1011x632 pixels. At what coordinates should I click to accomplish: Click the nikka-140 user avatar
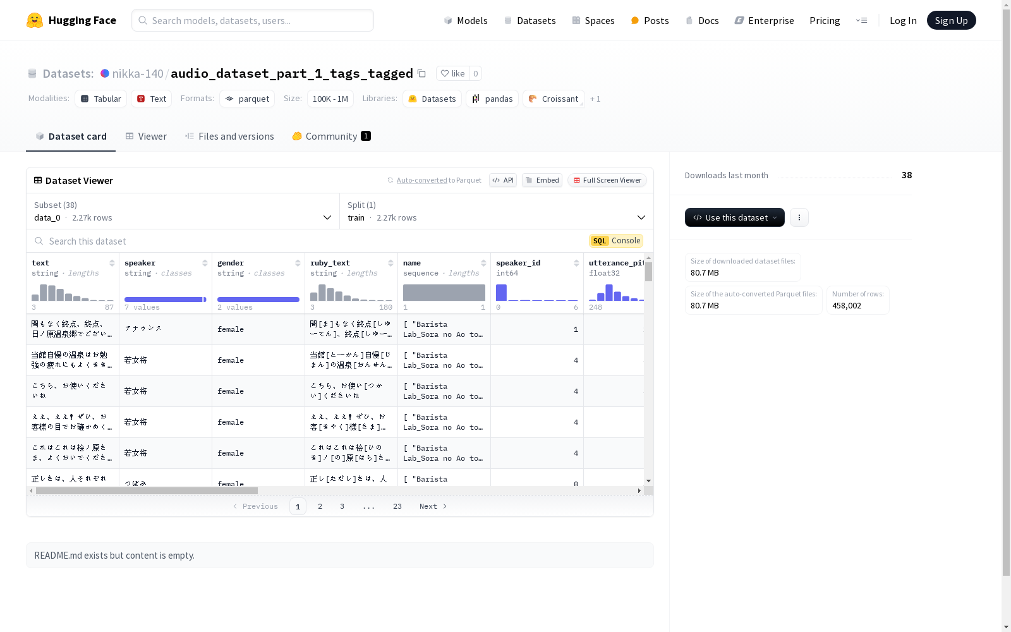[105, 73]
